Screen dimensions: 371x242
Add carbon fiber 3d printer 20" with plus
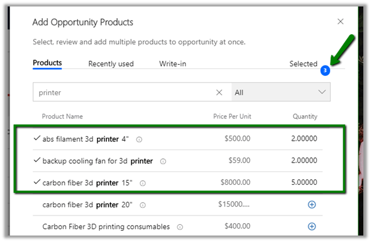pos(312,205)
